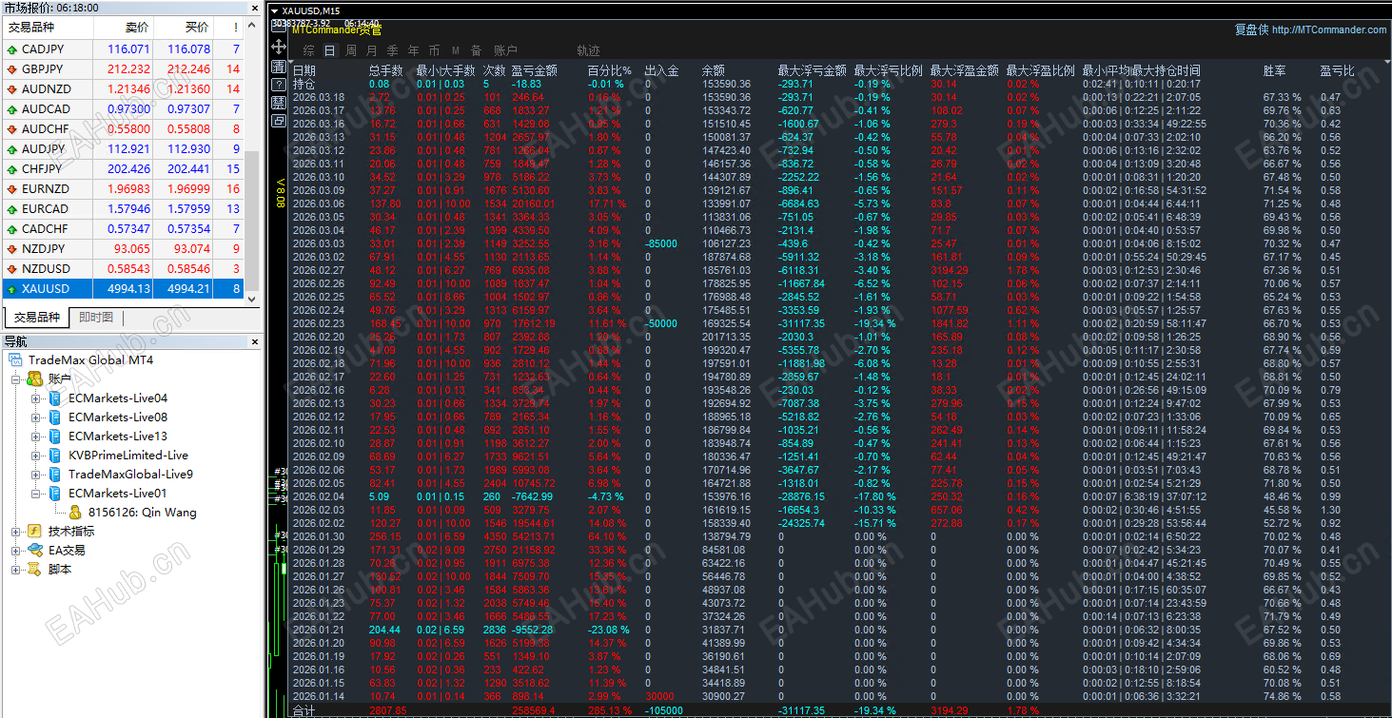Click the CHFJPY symbol row

pyautogui.click(x=123, y=169)
